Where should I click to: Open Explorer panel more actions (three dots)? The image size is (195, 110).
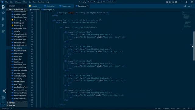tap(25, 6)
